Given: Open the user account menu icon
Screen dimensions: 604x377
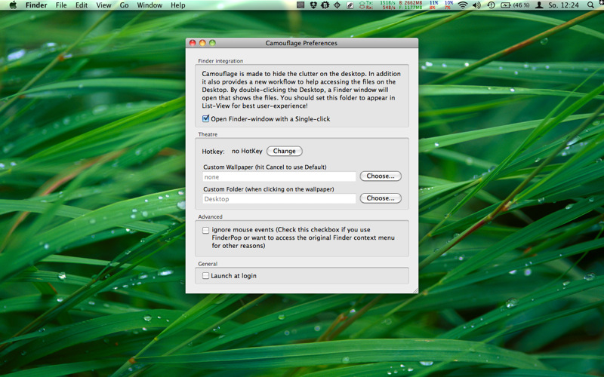Looking at the screenshot, I should tap(540, 5).
